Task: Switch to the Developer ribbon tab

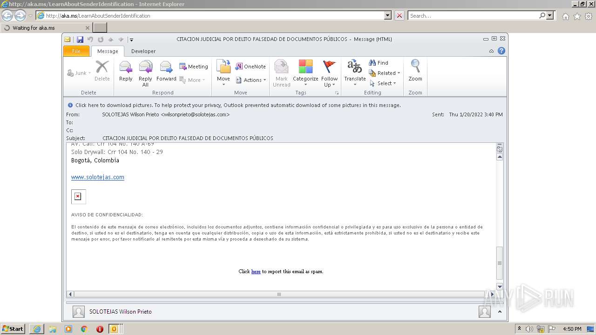Action: (x=143, y=51)
